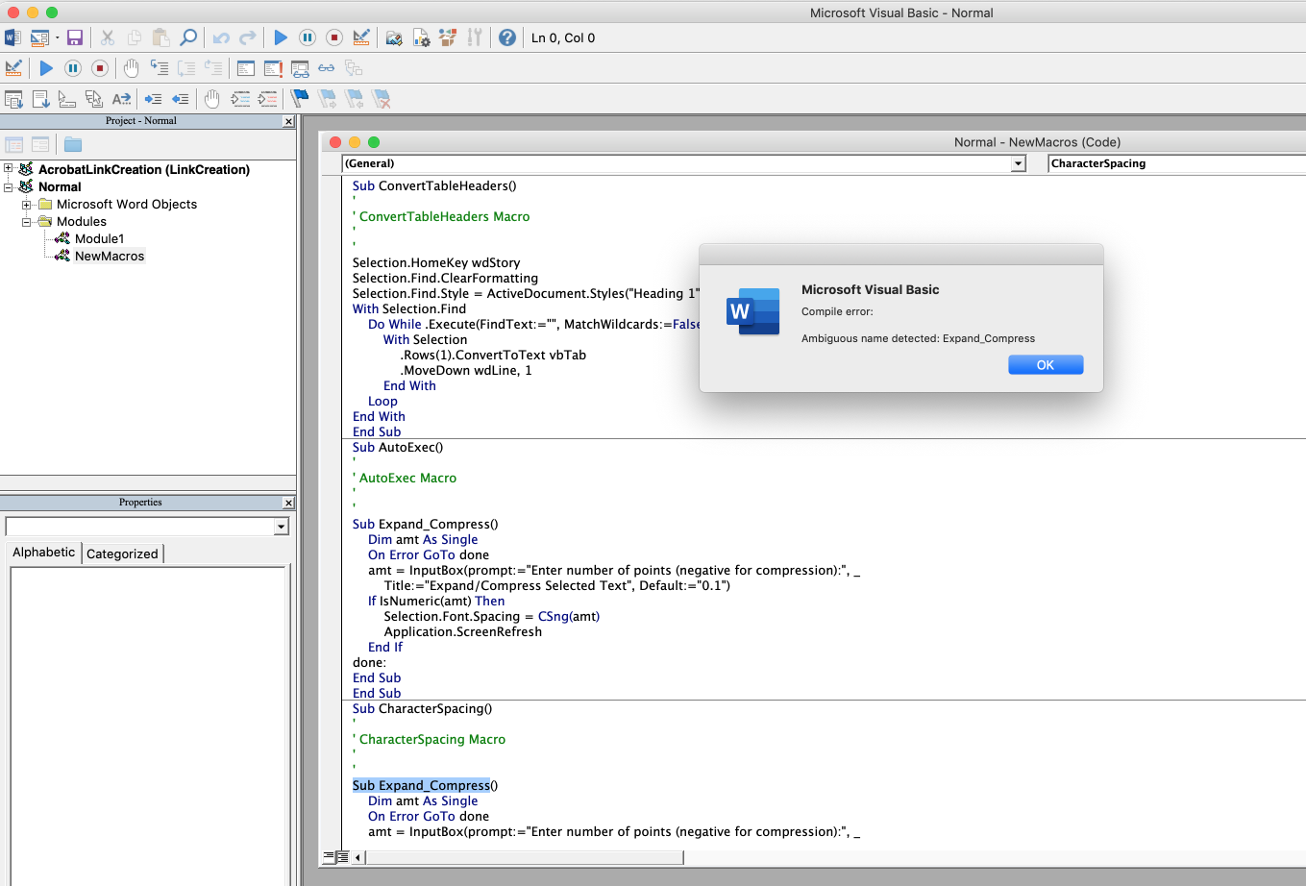Open the Toolbox icon
Screen dimensions: 1306x886
pos(475,37)
